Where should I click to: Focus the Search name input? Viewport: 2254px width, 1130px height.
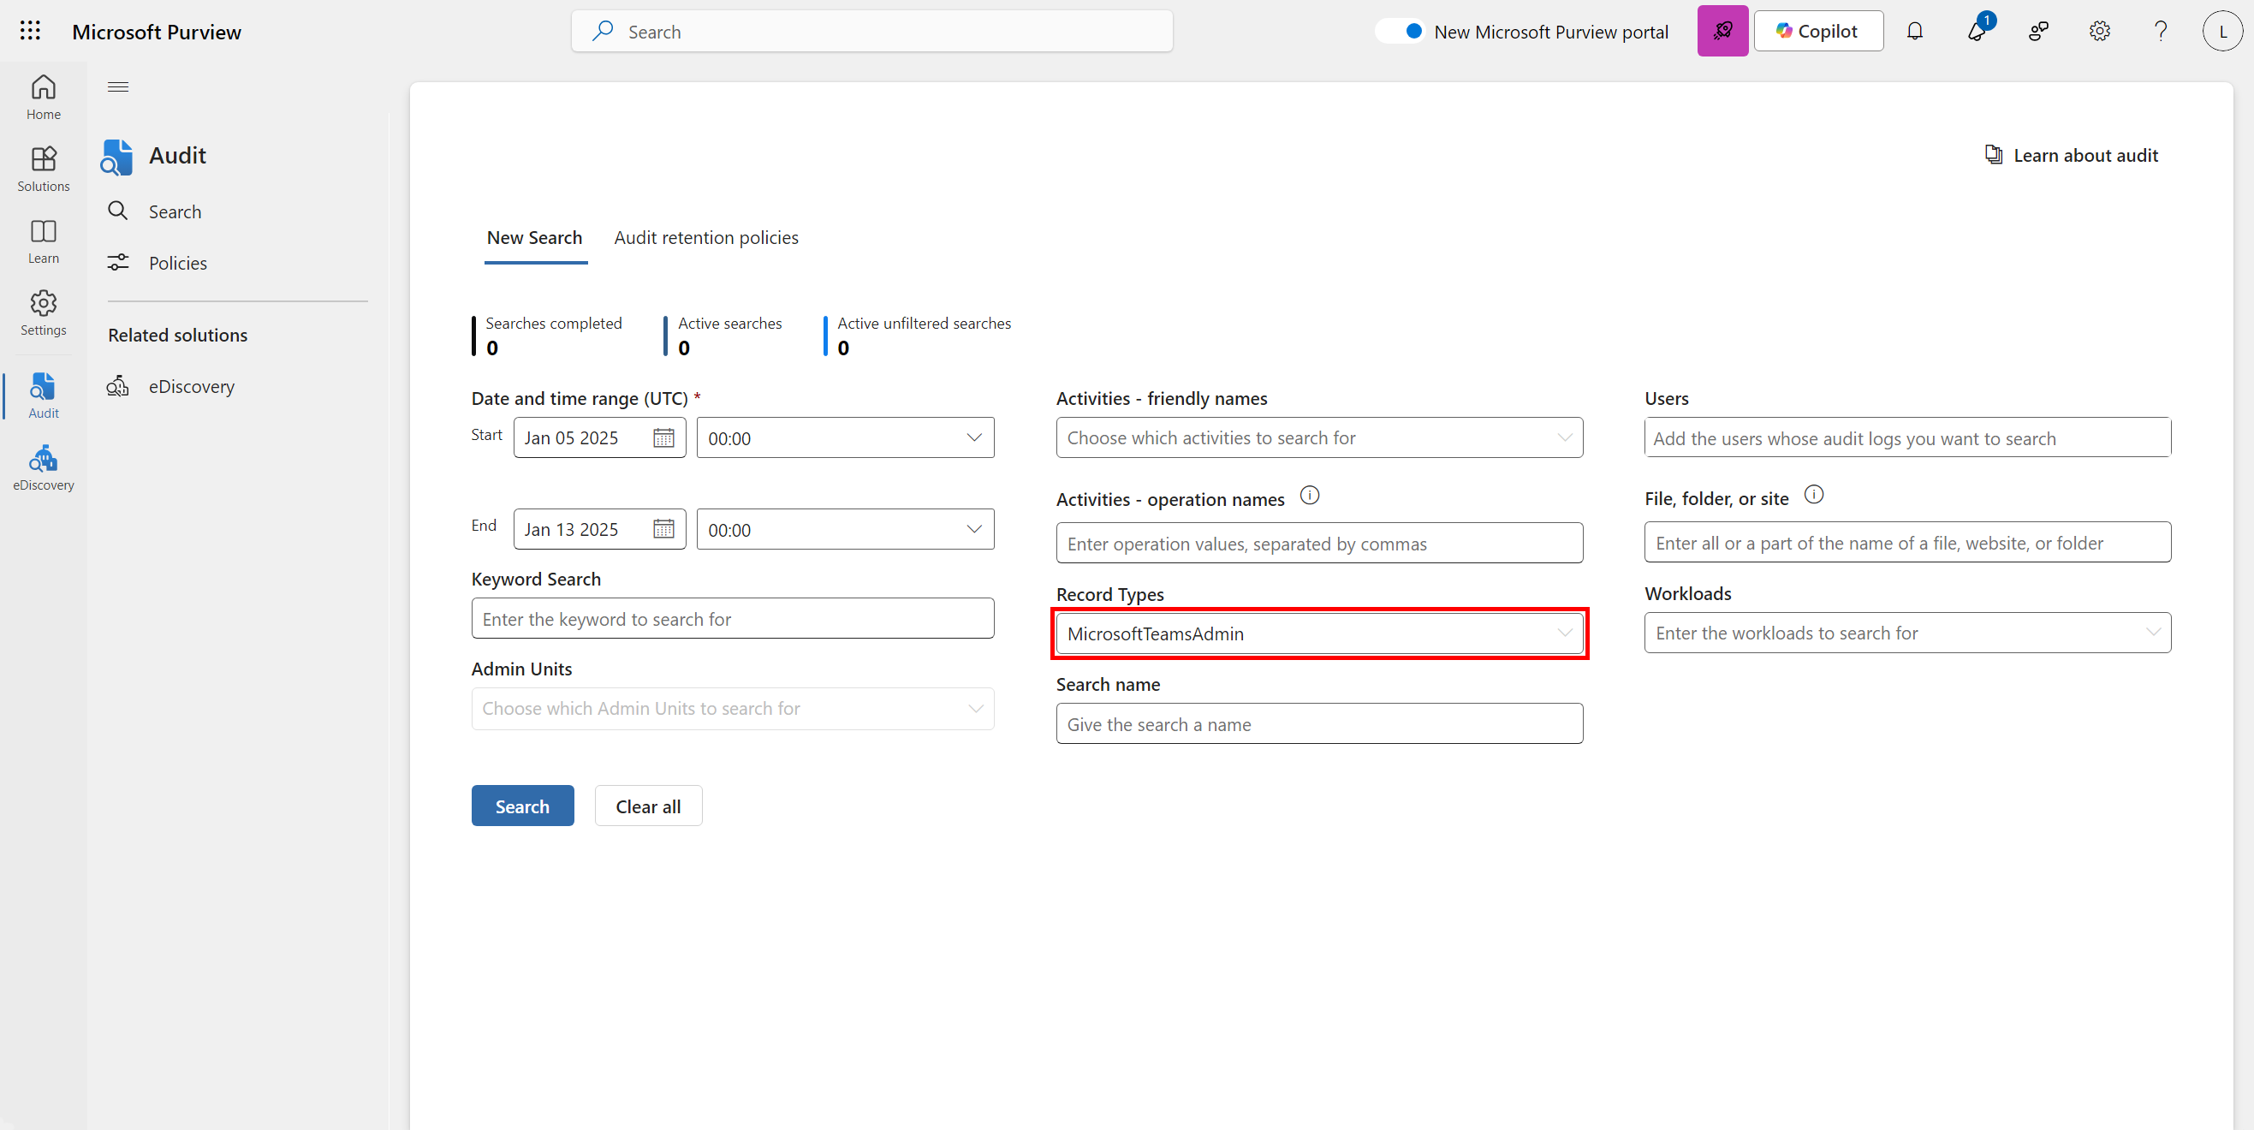1319,724
